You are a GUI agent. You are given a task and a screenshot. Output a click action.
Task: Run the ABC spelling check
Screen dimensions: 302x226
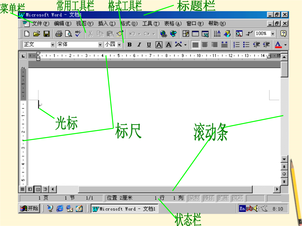tap(78, 34)
